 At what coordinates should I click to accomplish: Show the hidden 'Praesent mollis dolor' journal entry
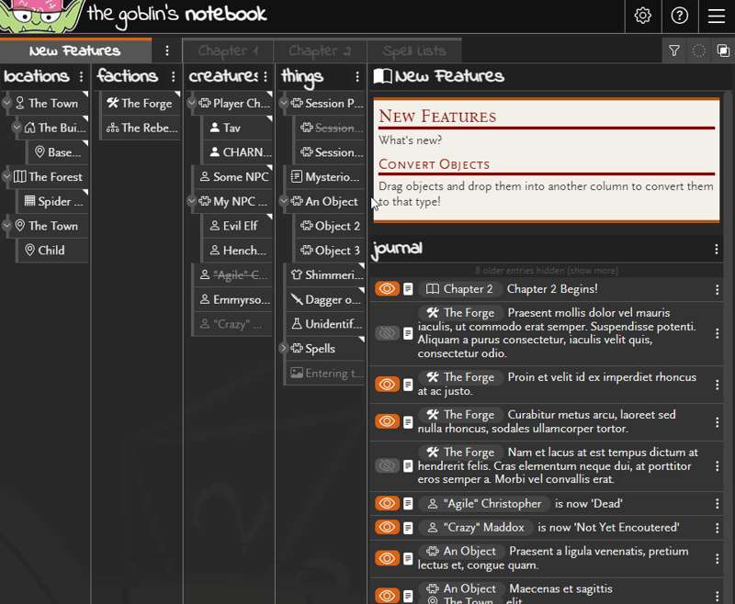387,333
